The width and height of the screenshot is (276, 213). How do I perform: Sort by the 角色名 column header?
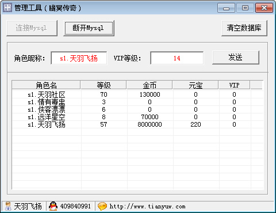pos(46,85)
